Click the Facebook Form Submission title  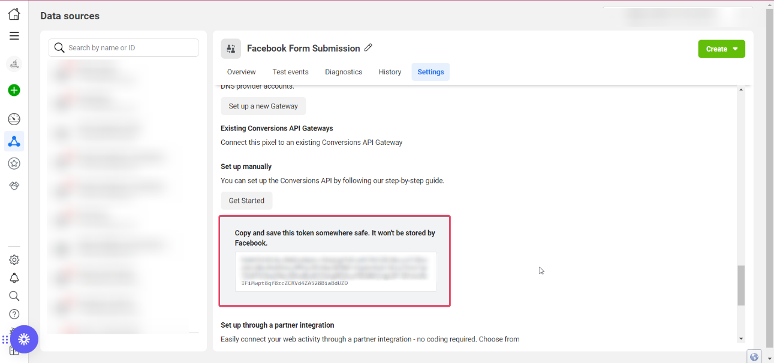pyautogui.click(x=303, y=49)
